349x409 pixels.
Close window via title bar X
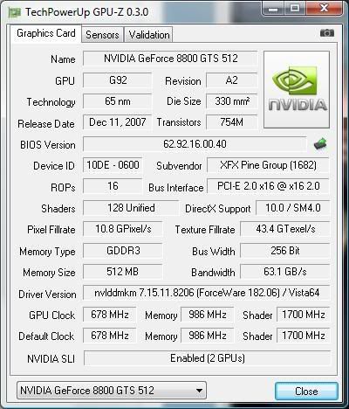point(324,9)
